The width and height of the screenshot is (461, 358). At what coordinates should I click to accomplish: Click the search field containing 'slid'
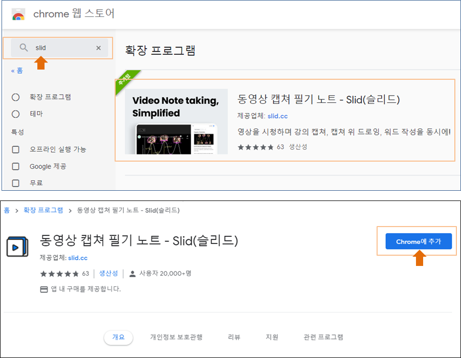59,48
